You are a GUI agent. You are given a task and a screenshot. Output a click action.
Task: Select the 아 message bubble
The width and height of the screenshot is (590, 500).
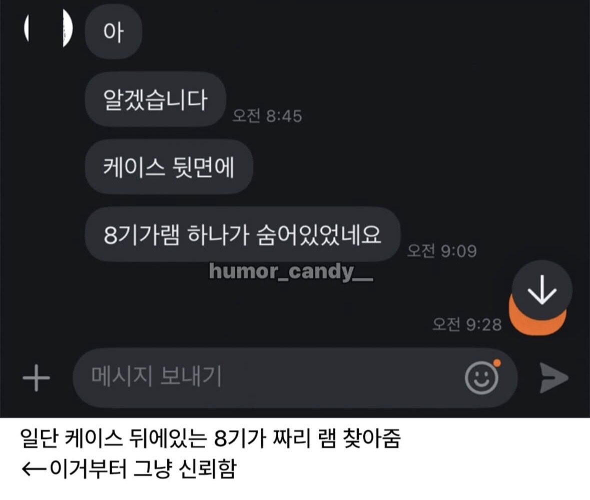click(113, 31)
